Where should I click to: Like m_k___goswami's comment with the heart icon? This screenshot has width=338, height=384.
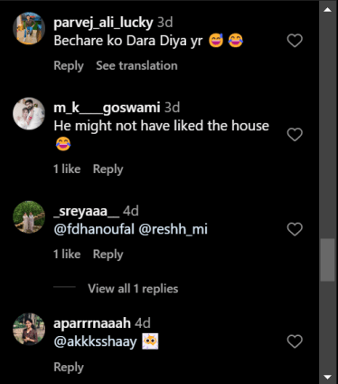295,134
